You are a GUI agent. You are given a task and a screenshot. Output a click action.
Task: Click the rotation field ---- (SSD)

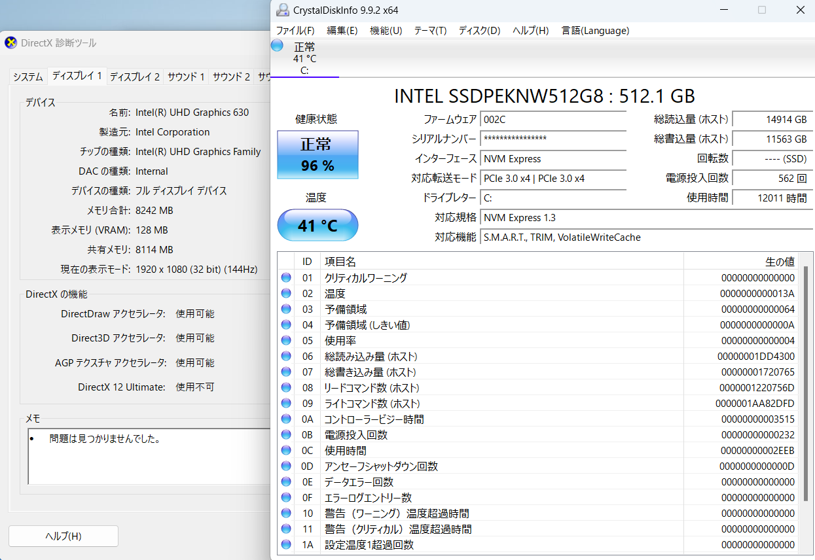click(772, 159)
